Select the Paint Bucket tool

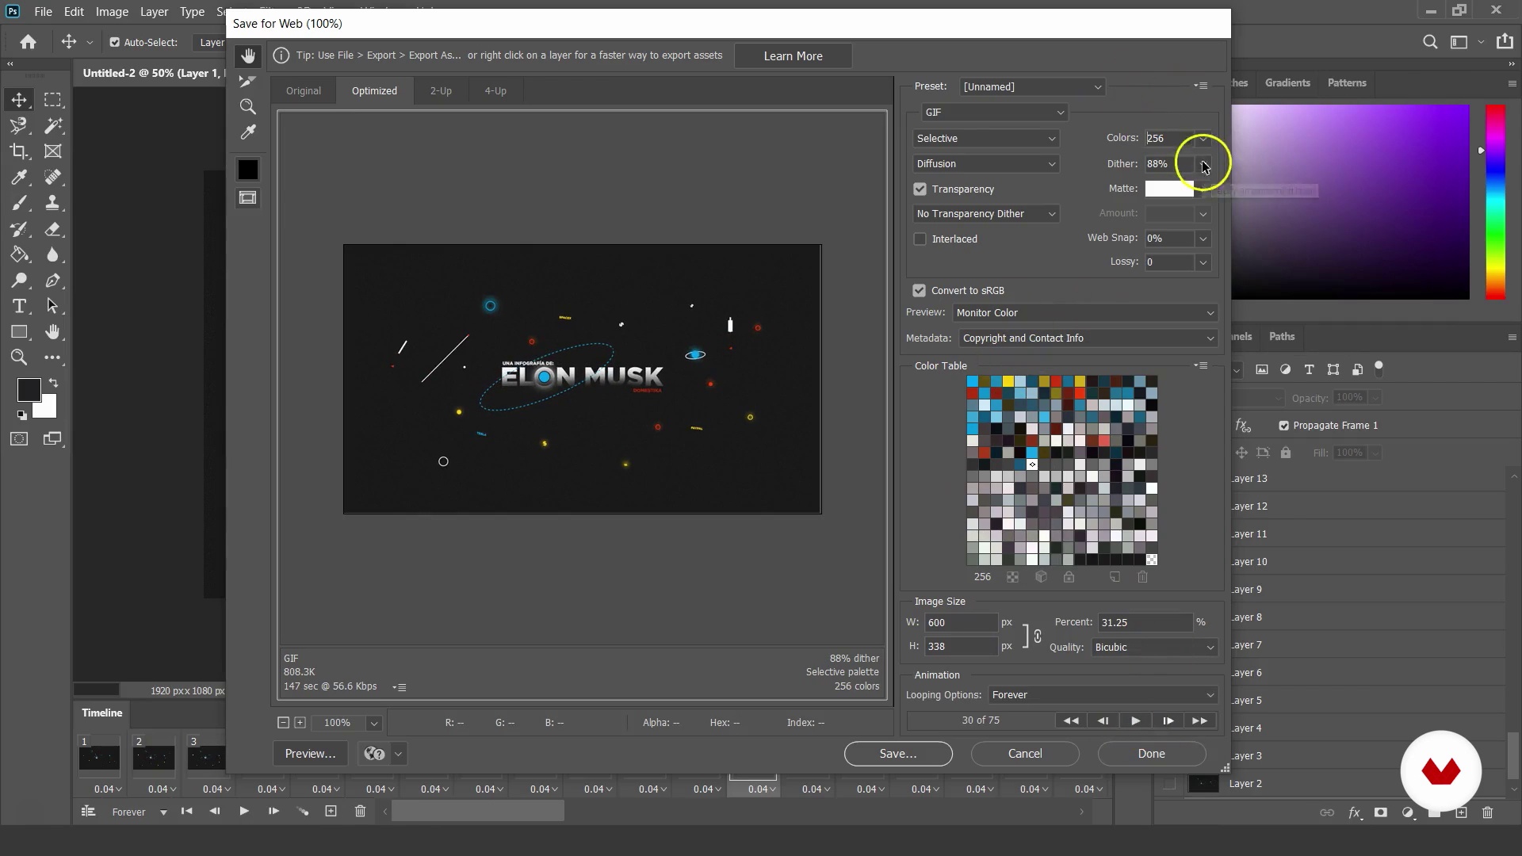20,254
